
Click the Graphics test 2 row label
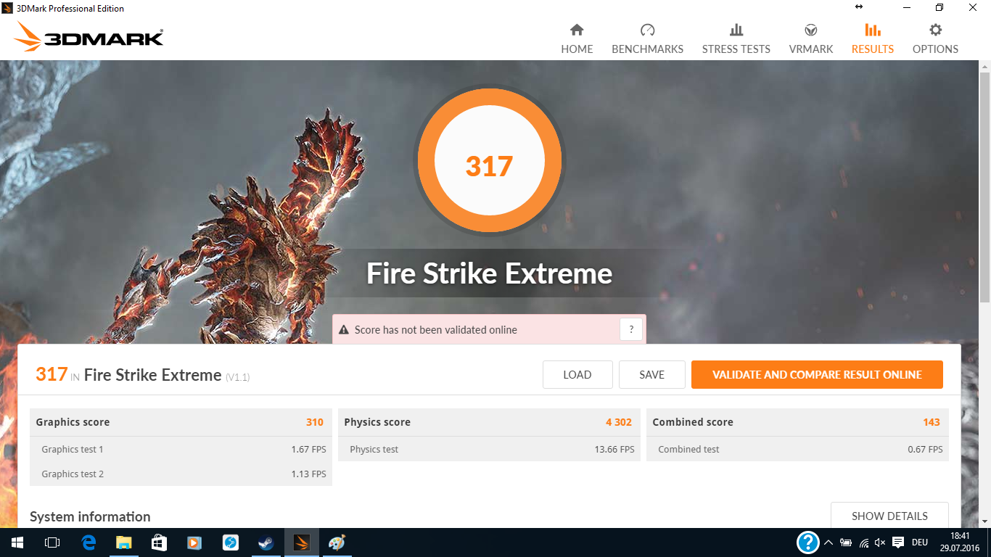(x=73, y=474)
